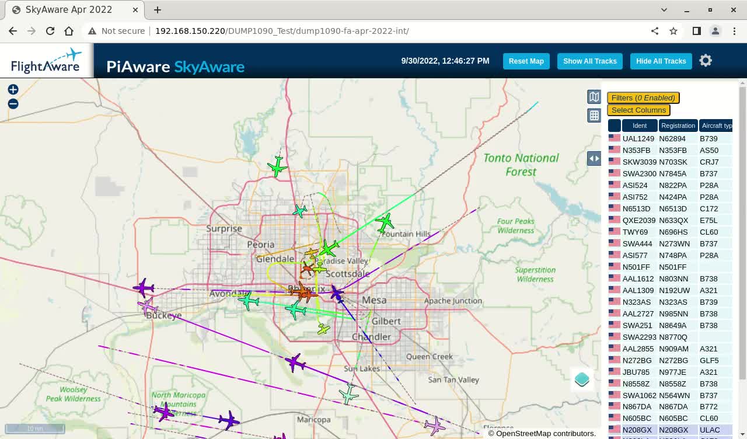
Task: Select purple aircraft near Buckeye
Action: click(x=144, y=288)
